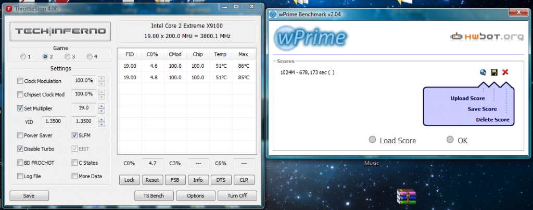Click the 85°C max temperature cell

tap(244, 78)
